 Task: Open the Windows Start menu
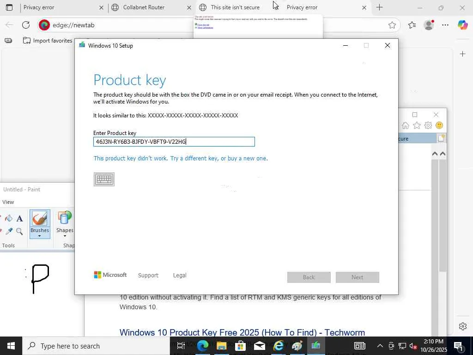(11, 346)
